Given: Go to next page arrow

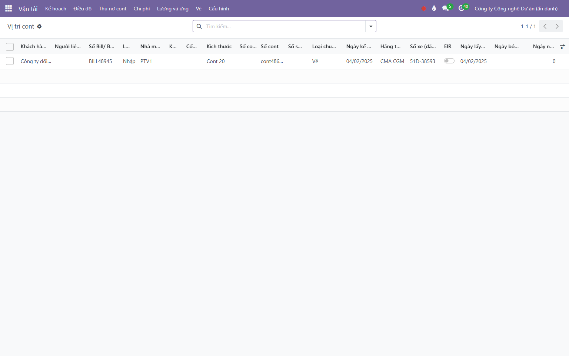Looking at the screenshot, I should pos(557,26).
